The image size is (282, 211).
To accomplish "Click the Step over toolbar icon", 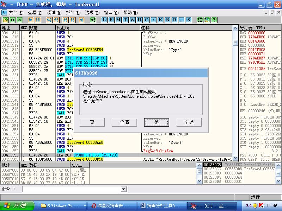I will [56, 20].
